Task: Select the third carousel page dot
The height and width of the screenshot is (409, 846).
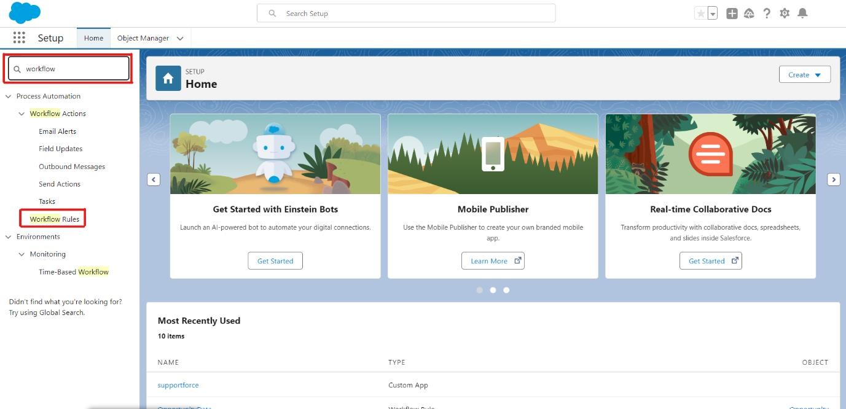Action: pyautogui.click(x=506, y=290)
